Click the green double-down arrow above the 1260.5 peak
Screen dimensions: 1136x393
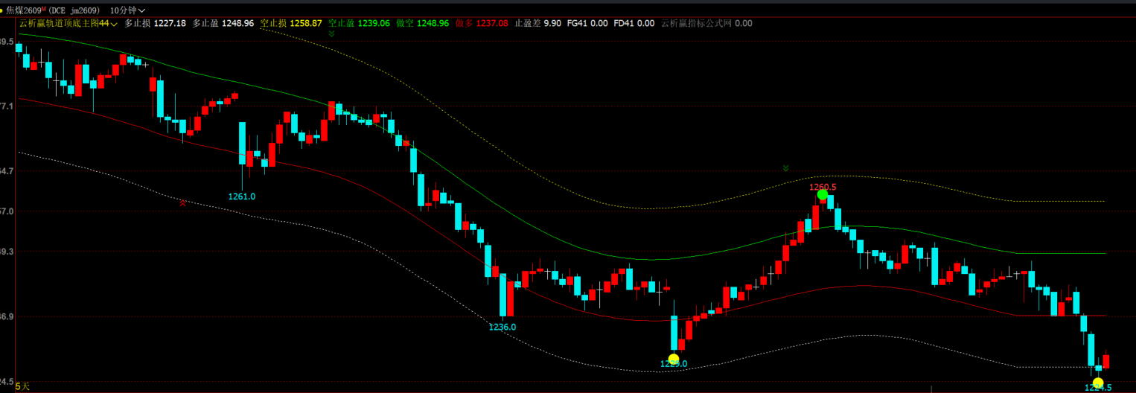(x=785, y=168)
